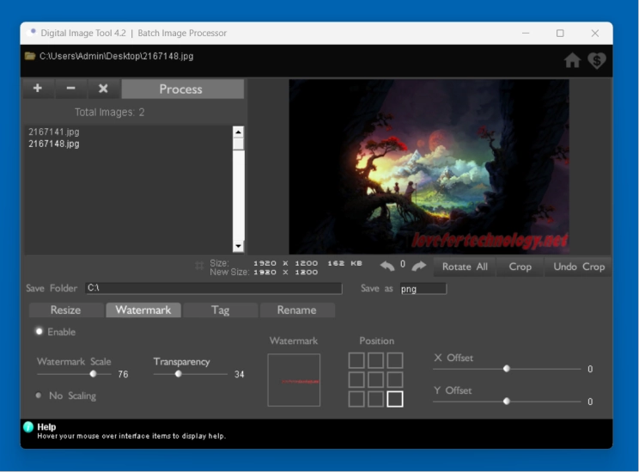
Task: Switch to the Watermark tab
Action: point(143,310)
